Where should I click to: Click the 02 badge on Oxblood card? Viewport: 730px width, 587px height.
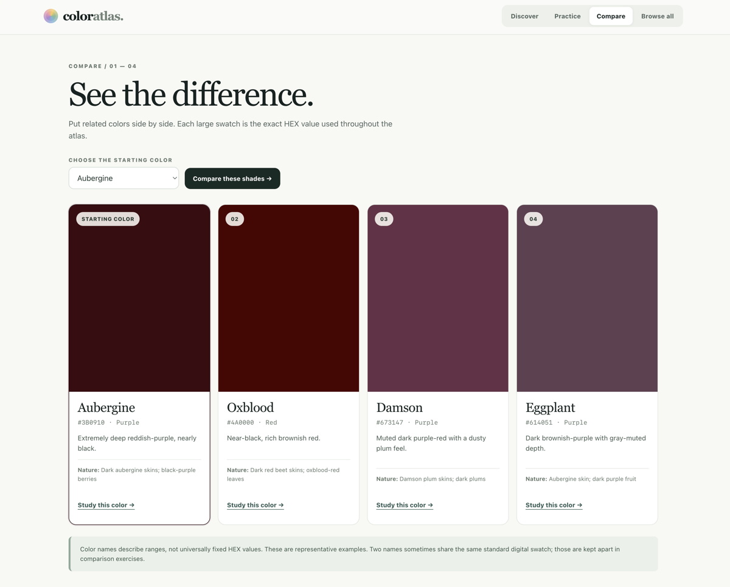pyautogui.click(x=235, y=219)
